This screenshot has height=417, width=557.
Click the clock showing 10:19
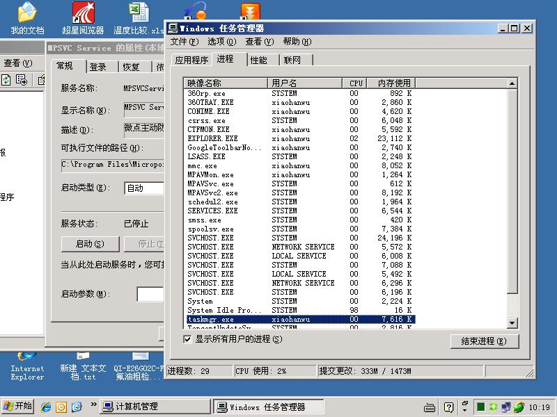tap(539, 407)
